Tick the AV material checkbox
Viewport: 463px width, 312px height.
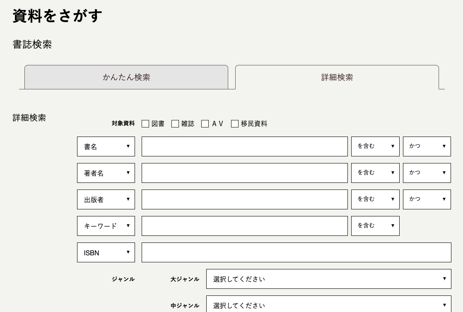pos(205,124)
